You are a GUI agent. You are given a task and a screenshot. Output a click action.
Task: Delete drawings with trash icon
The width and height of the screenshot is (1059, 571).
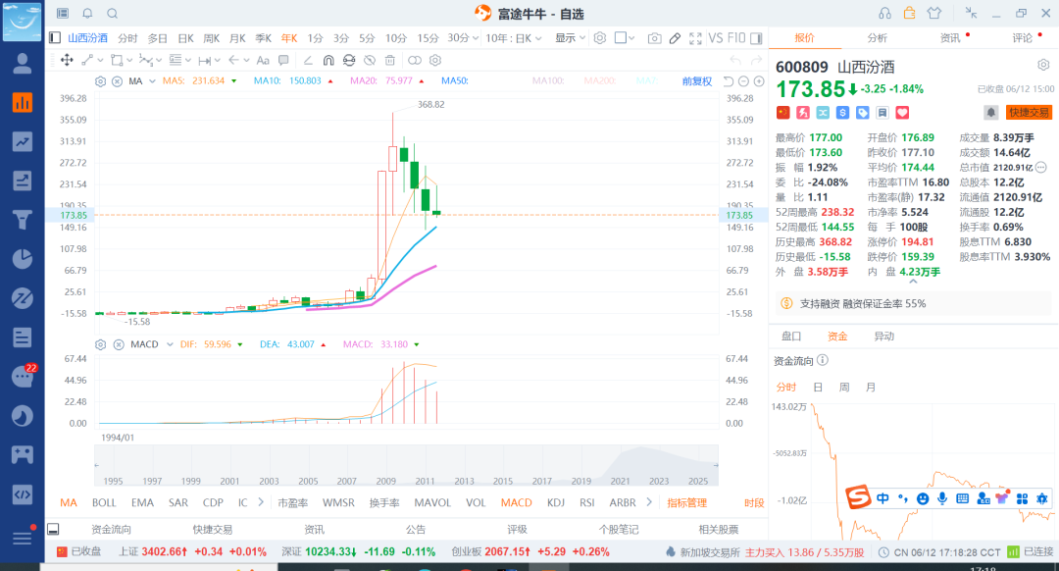pyautogui.click(x=389, y=60)
